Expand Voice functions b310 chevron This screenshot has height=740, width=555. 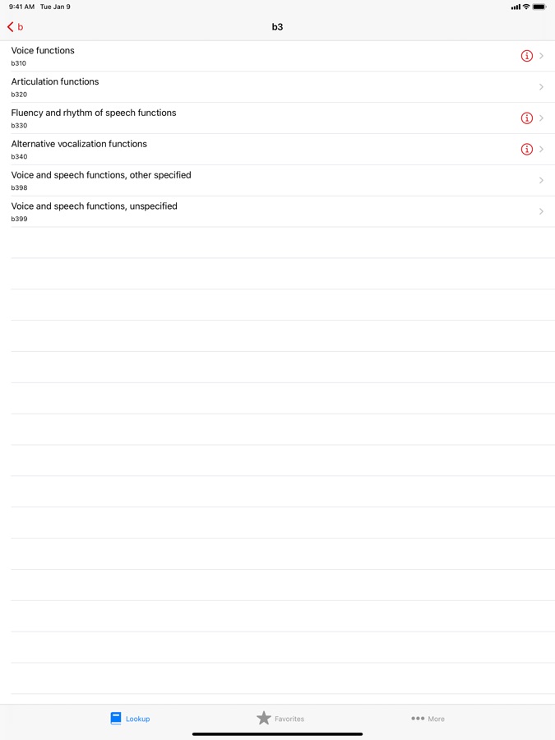pos(542,56)
